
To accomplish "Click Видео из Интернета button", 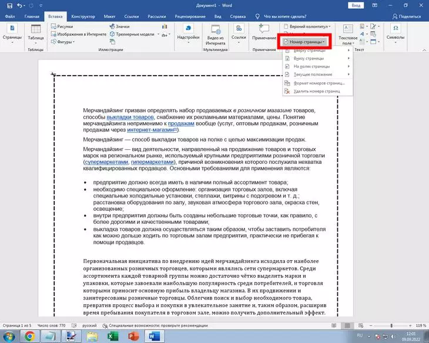I will [x=216, y=35].
